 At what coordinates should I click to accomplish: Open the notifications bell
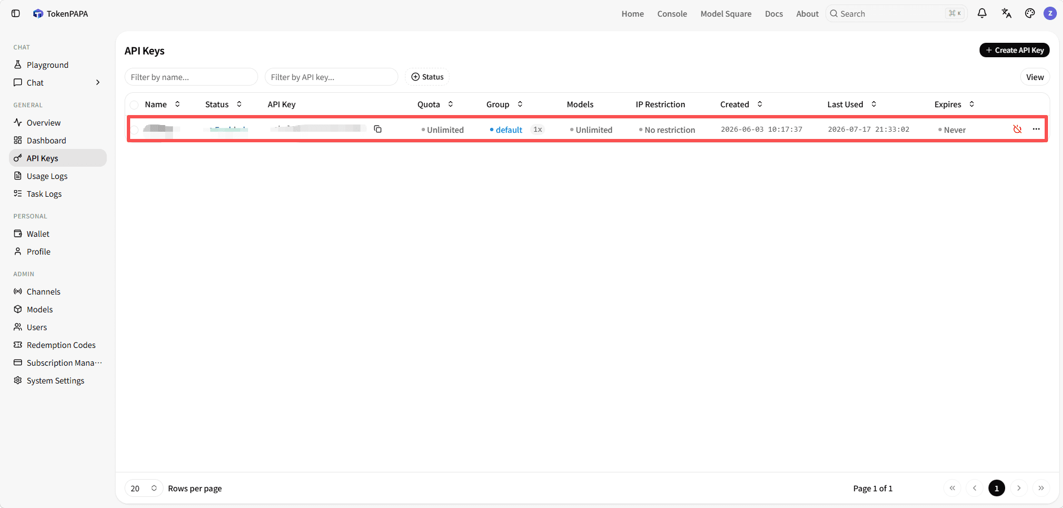pos(982,13)
